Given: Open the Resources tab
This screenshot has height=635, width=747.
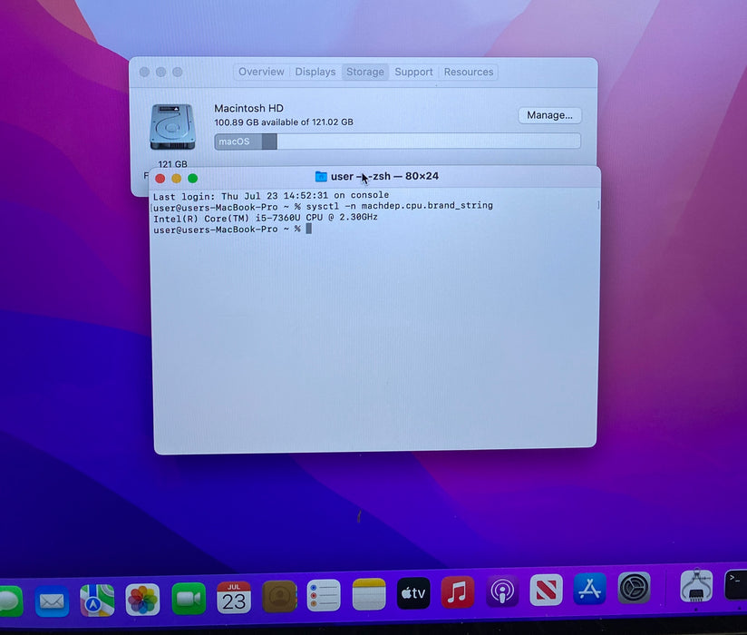Looking at the screenshot, I should coord(469,72).
